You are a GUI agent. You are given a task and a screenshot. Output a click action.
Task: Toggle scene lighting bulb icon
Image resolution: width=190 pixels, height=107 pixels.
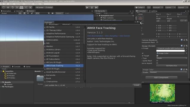coord(24,13)
